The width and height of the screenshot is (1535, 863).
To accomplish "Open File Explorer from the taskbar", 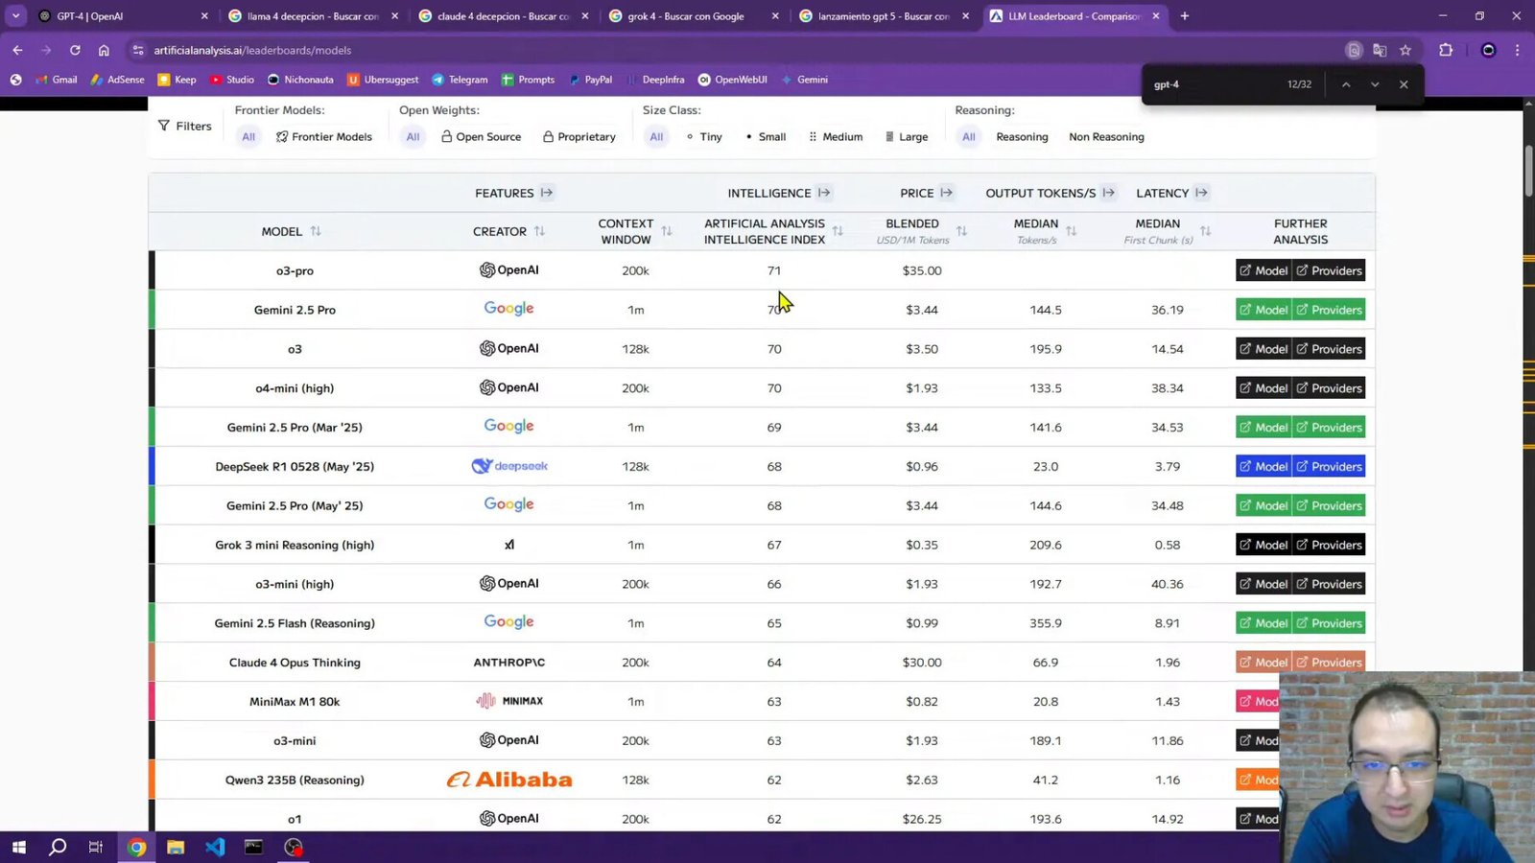I will [176, 847].
